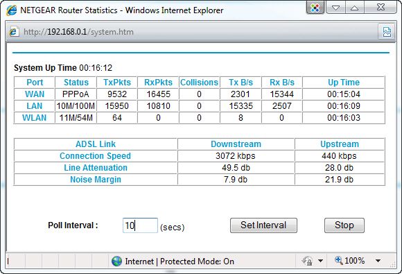Screen dimensions: 402x274
Task: Click WAN up time 00:15:04
Action: 344,94
